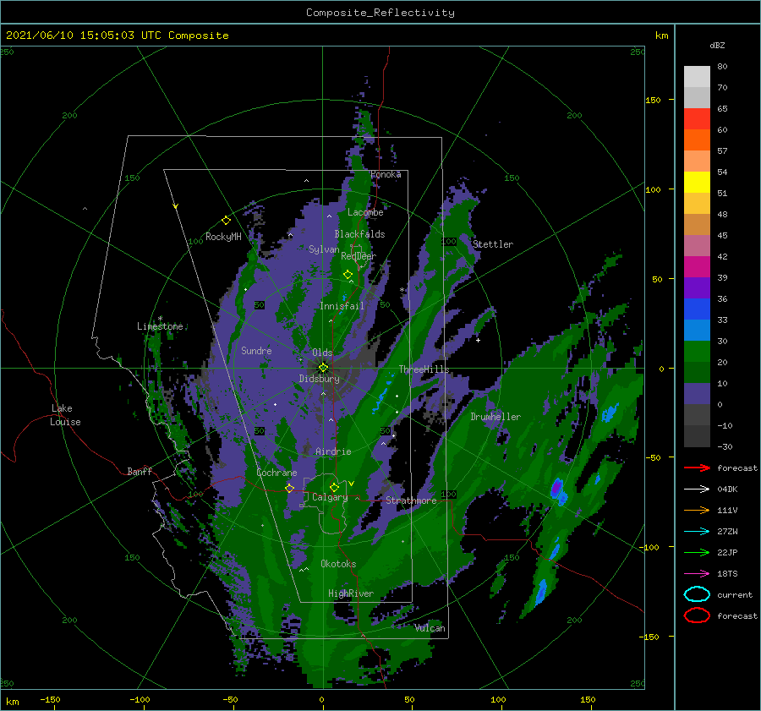Click the Drumheller town label

[495, 417]
